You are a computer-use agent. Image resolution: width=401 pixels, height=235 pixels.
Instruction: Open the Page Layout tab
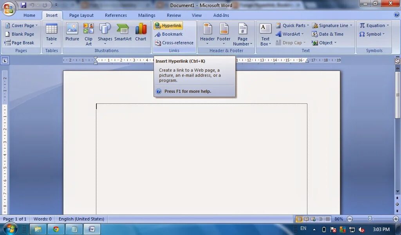81,15
